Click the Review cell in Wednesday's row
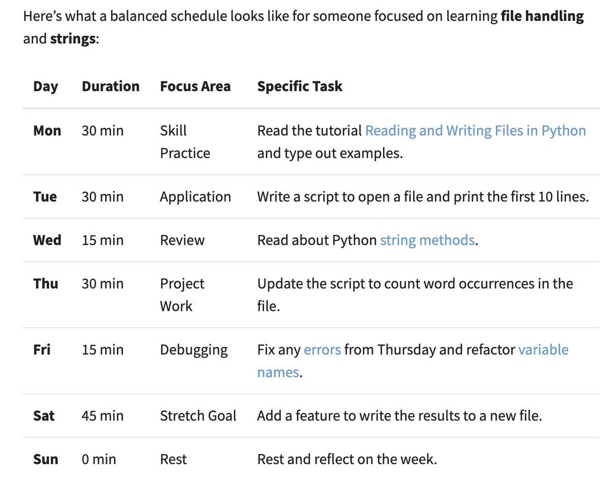This screenshot has height=485, width=609. (x=182, y=240)
